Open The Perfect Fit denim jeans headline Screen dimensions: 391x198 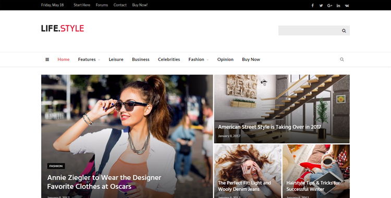(245, 186)
